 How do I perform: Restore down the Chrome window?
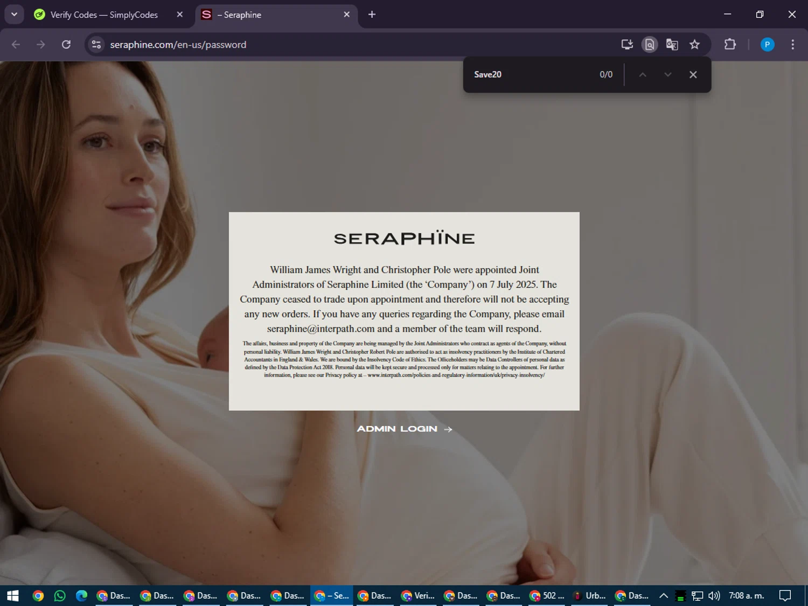pos(760,15)
